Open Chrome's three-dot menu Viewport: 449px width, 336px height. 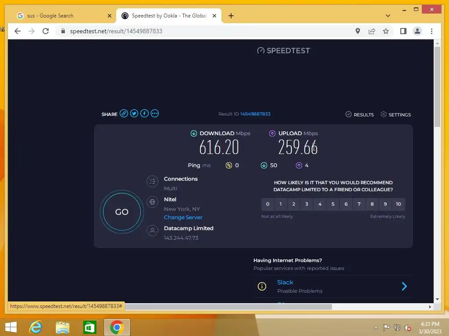[x=431, y=31]
